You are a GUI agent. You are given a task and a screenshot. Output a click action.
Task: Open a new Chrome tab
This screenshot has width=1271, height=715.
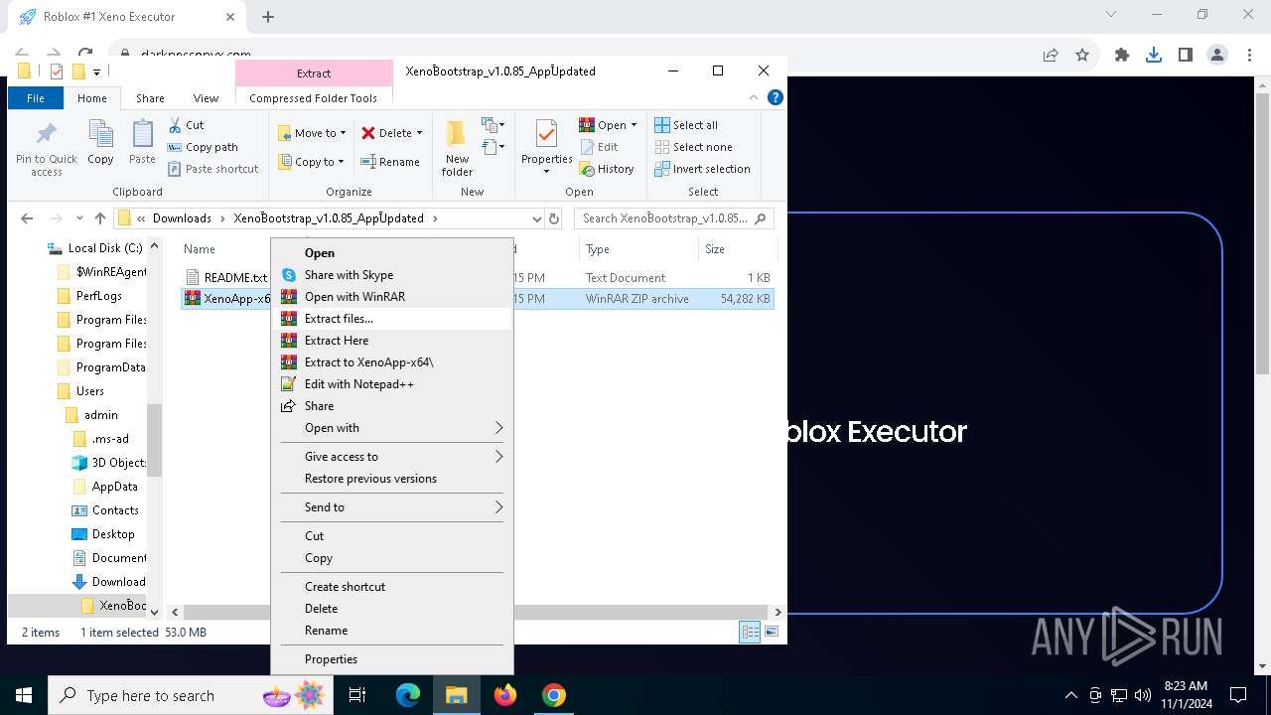(268, 17)
